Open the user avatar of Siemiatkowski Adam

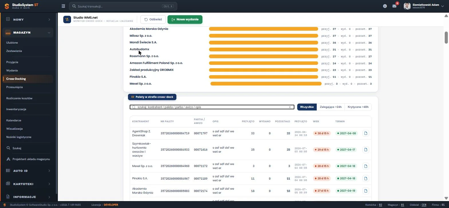(407, 6)
